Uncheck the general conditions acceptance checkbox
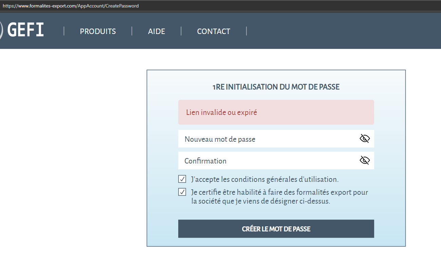441x258 pixels. (x=182, y=179)
